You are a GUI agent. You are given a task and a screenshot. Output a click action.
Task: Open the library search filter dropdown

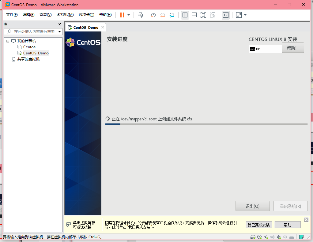(59, 32)
